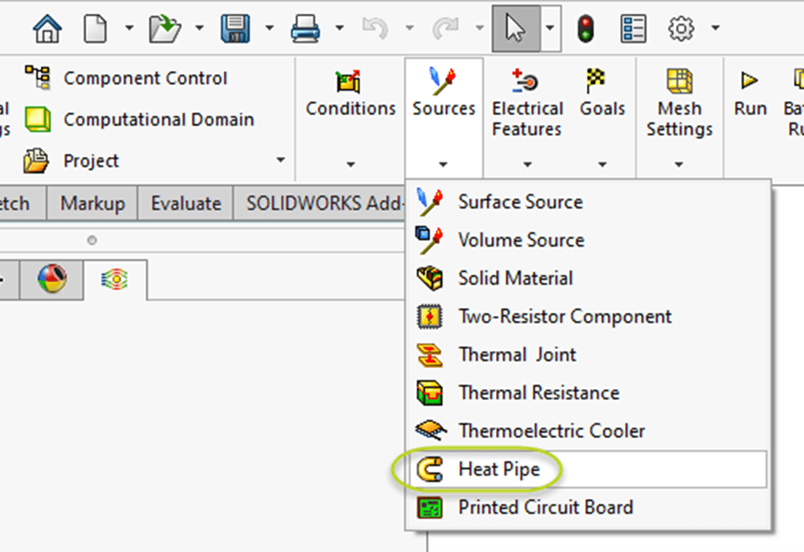Open the Mesh Settings tool
Viewport: 804px width, 552px height.
[679, 100]
